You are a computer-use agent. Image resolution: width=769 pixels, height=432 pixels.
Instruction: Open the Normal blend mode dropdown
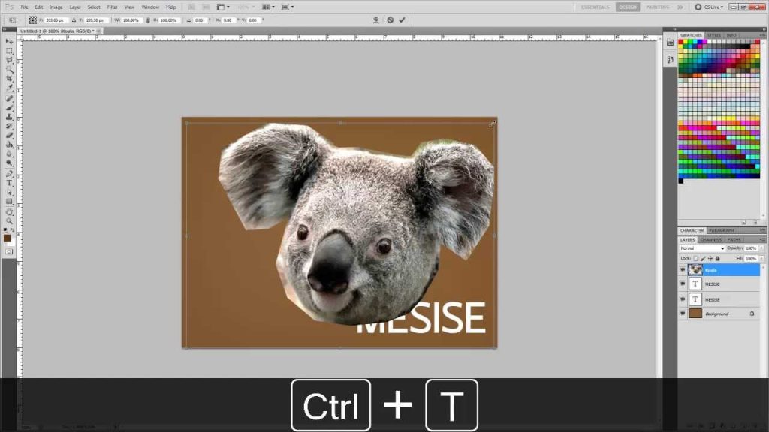point(702,248)
